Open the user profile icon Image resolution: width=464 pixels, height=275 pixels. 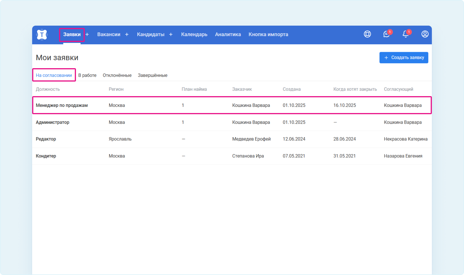coord(425,34)
